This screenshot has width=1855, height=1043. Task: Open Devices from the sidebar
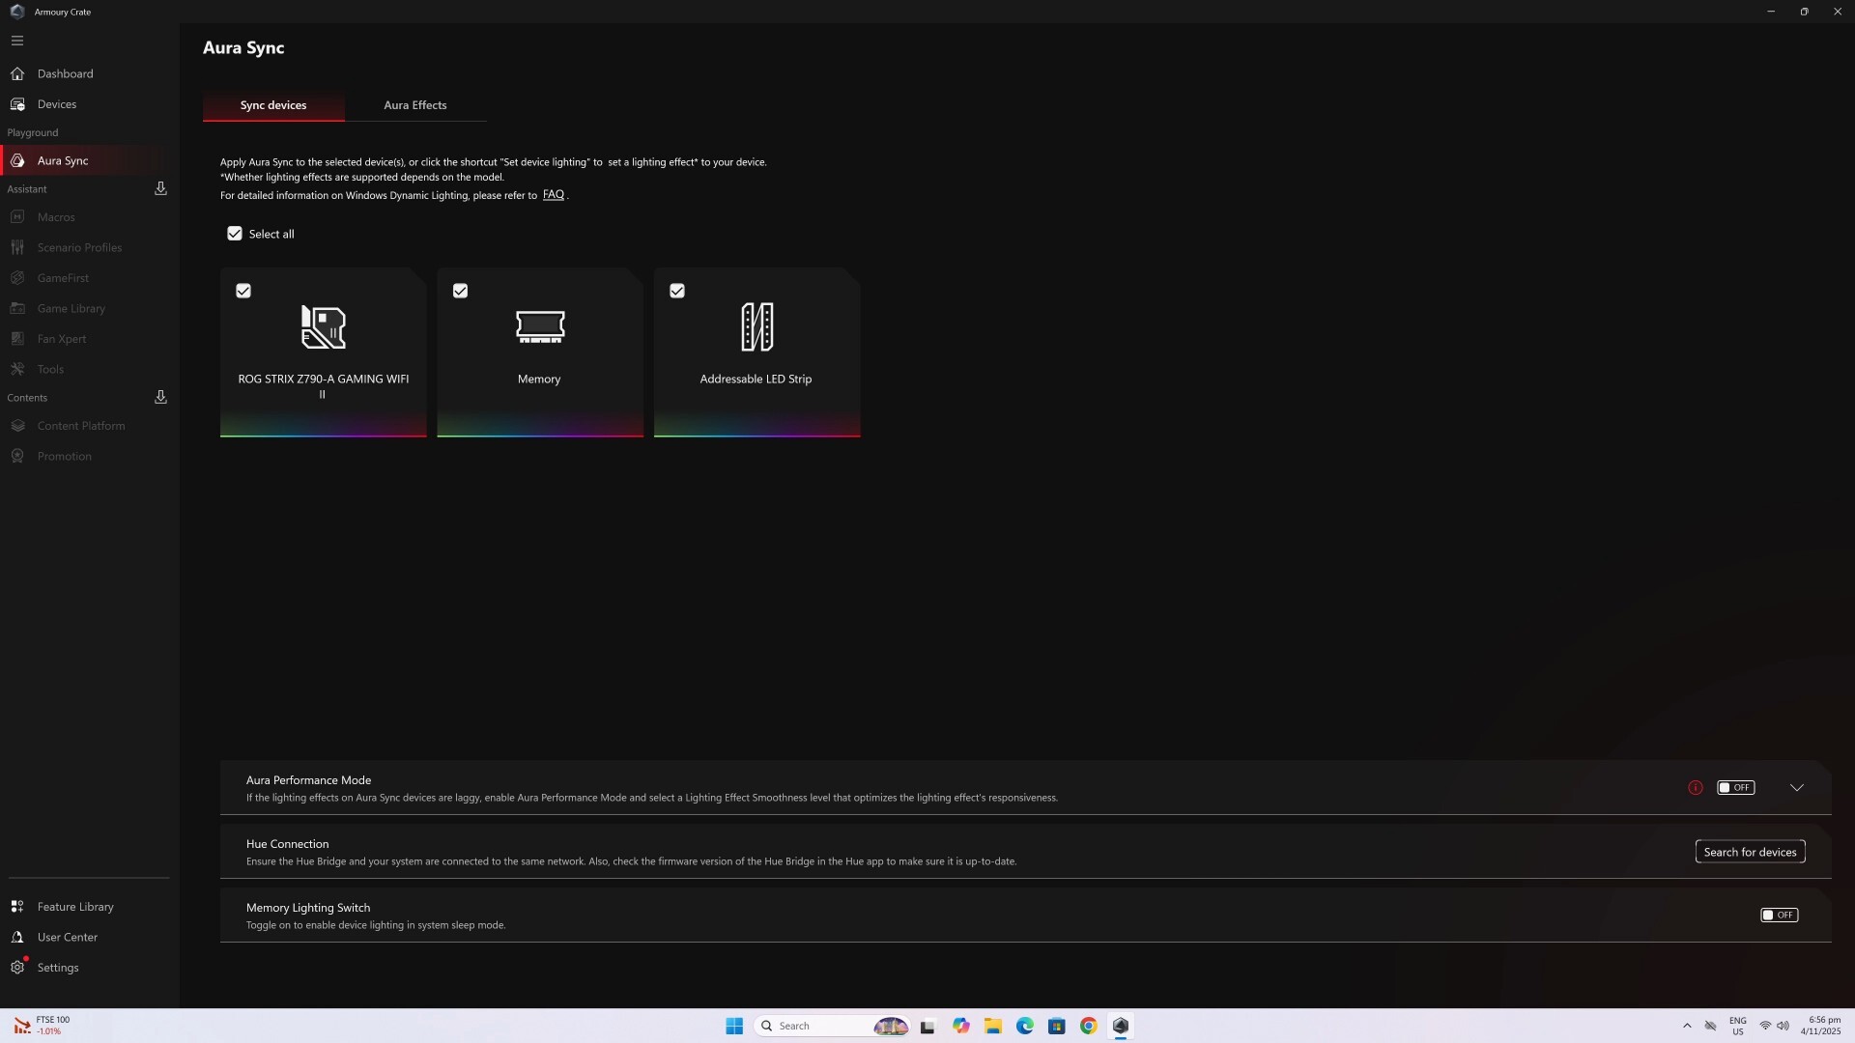tap(56, 104)
